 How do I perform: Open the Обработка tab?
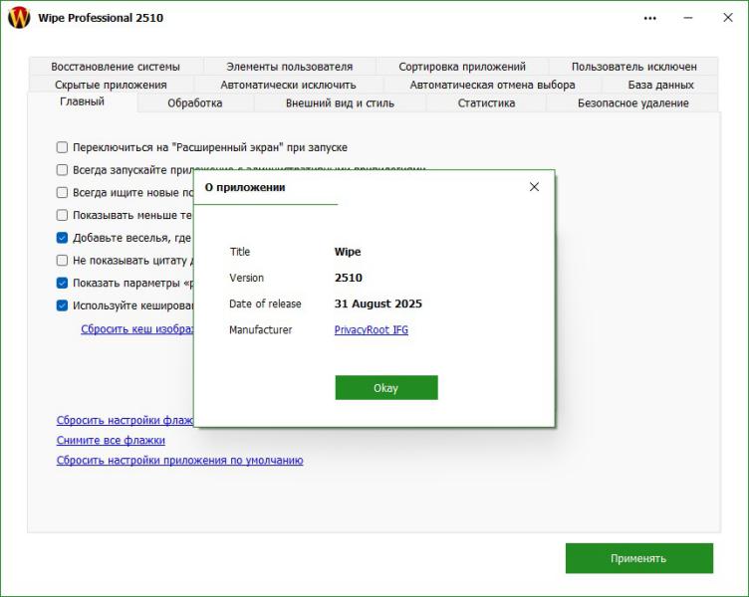195,103
